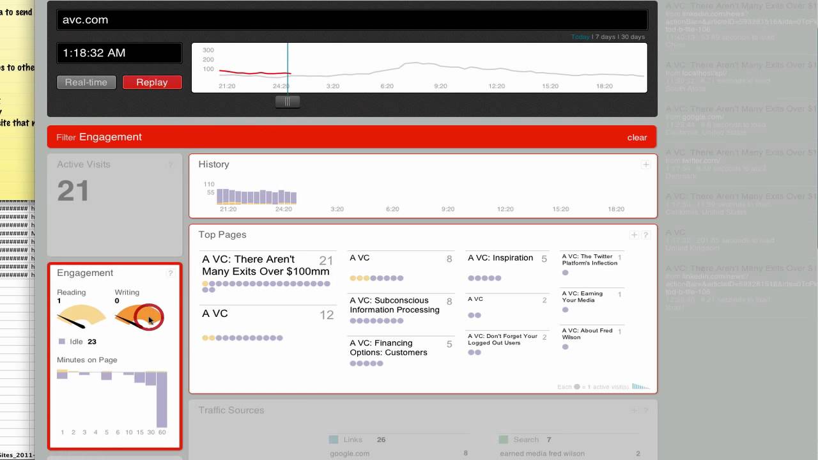Open page 'A VC: There Aren't Many Exits Over $100mm'

(266, 265)
